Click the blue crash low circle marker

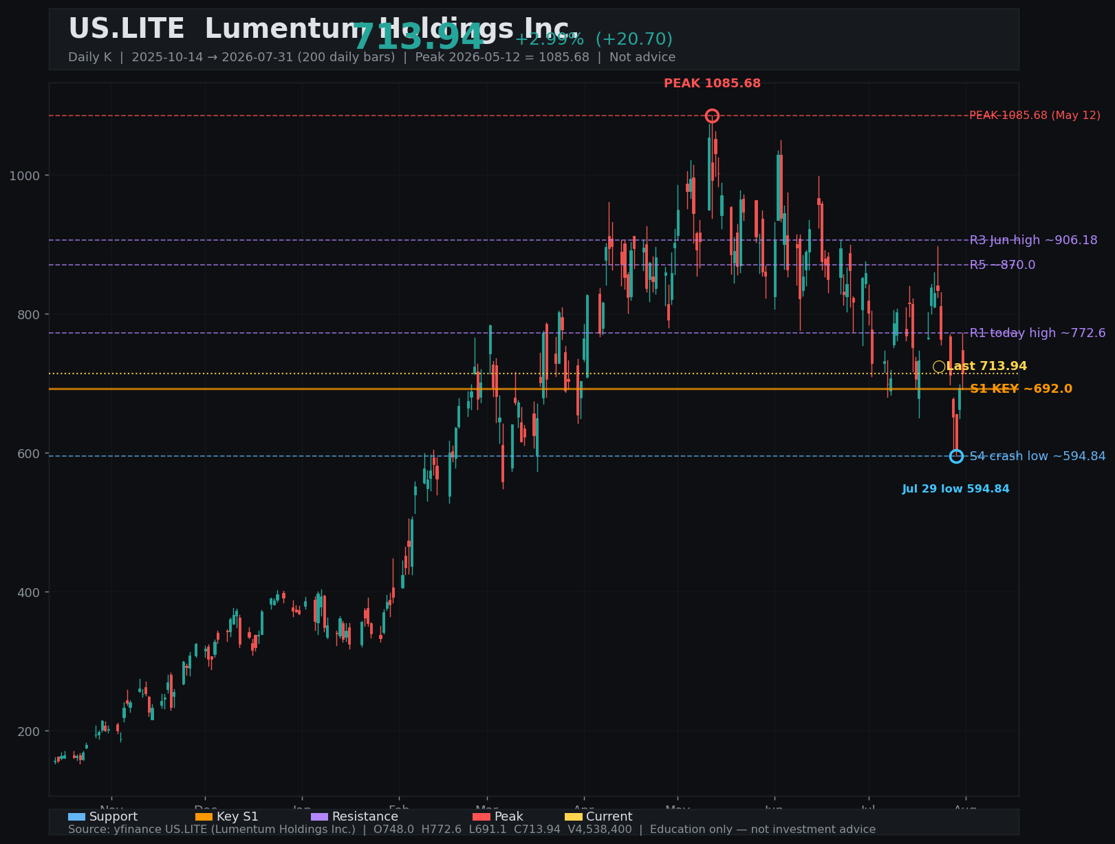point(956,456)
